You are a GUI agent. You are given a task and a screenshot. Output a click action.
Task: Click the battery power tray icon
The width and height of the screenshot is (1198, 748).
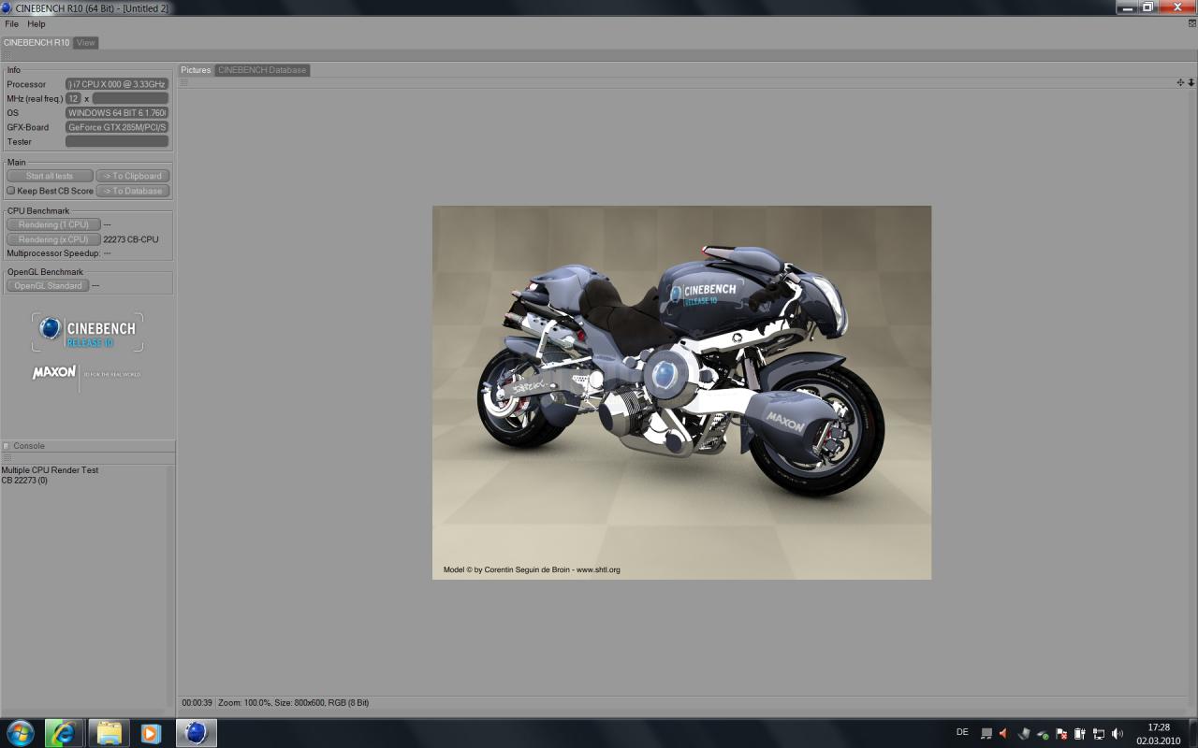point(1080,734)
